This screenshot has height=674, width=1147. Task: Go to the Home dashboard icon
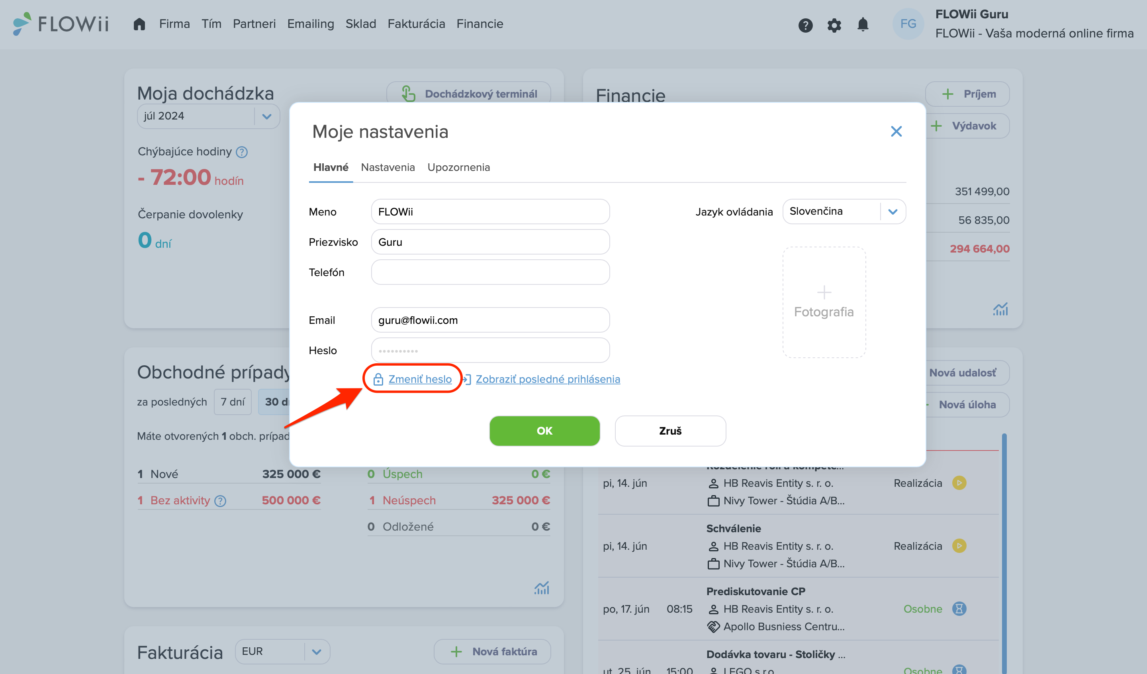pyautogui.click(x=139, y=24)
